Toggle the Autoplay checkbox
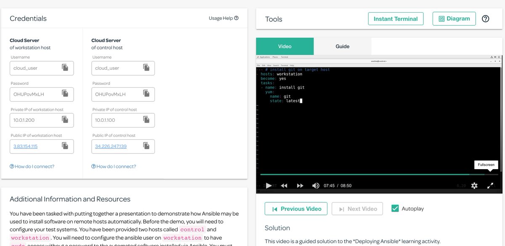The height and width of the screenshot is (246, 505). (395, 209)
